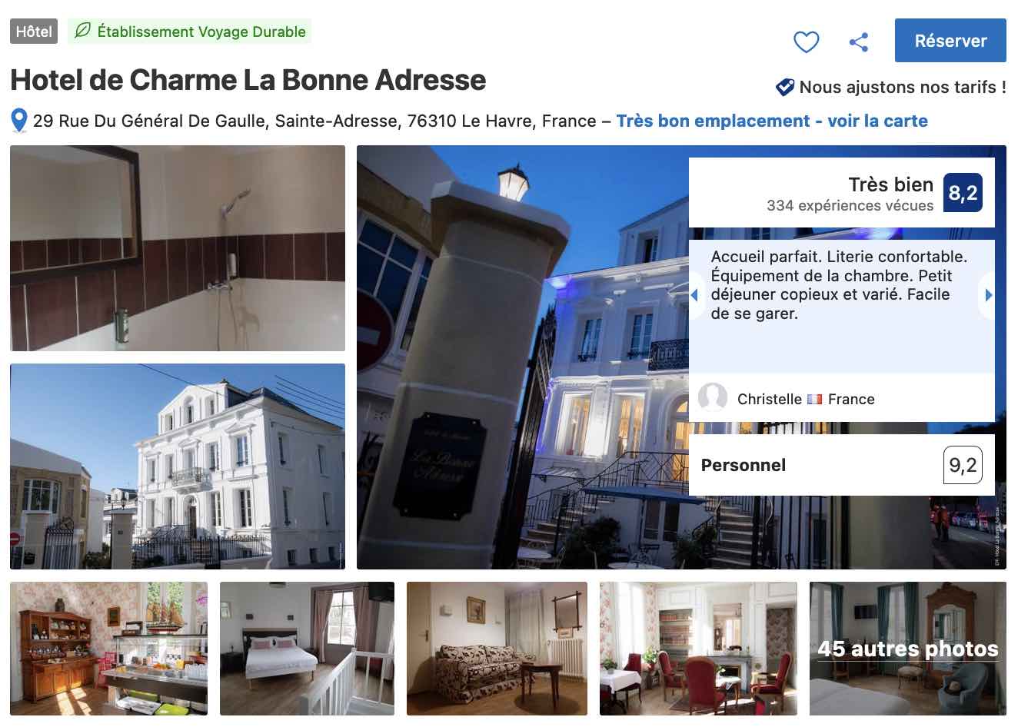Open the patterned sofa lounge photo
This screenshot has height=727, width=1018.
coord(497,649)
